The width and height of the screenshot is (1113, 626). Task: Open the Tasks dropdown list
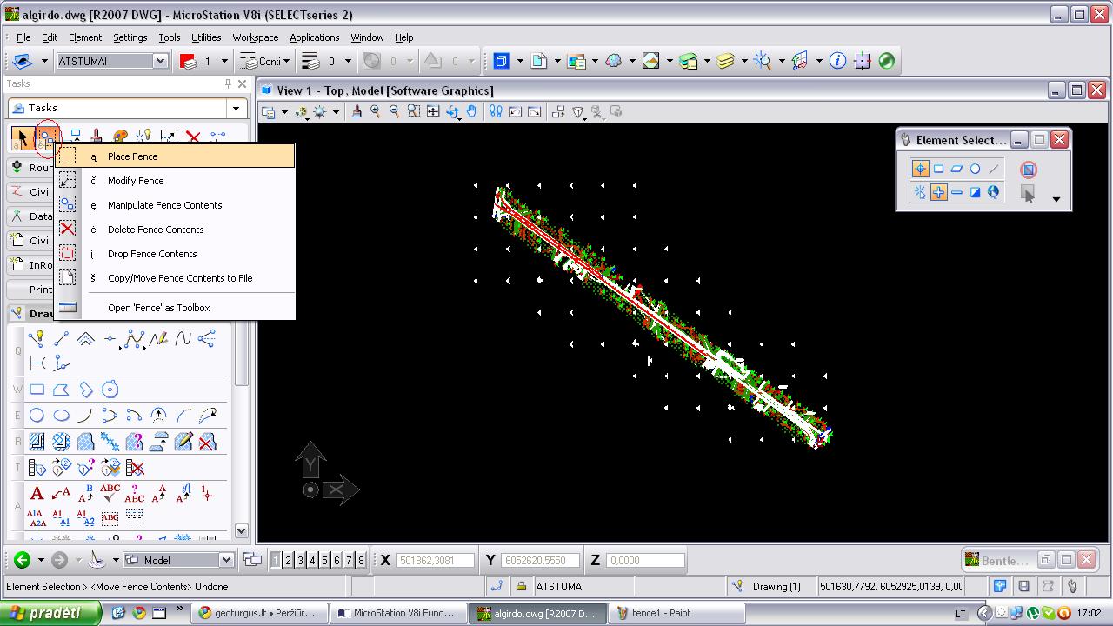tap(236, 108)
